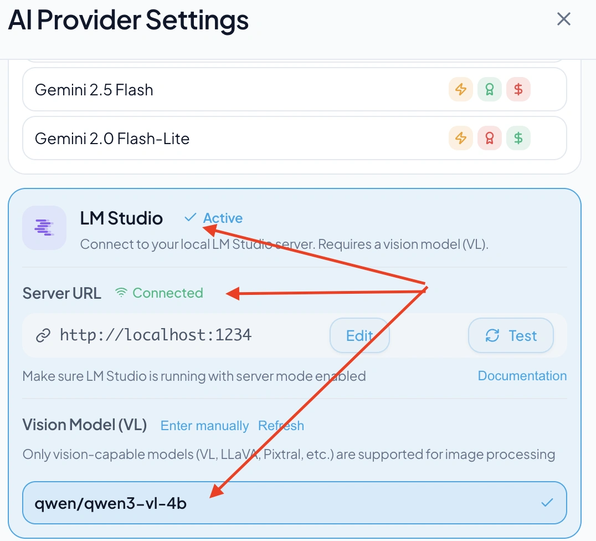
Task: Click the Edit button for the server URL
Action: point(359,335)
